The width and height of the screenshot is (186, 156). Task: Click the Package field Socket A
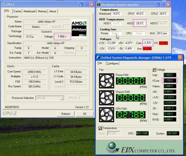click(x=46, y=32)
